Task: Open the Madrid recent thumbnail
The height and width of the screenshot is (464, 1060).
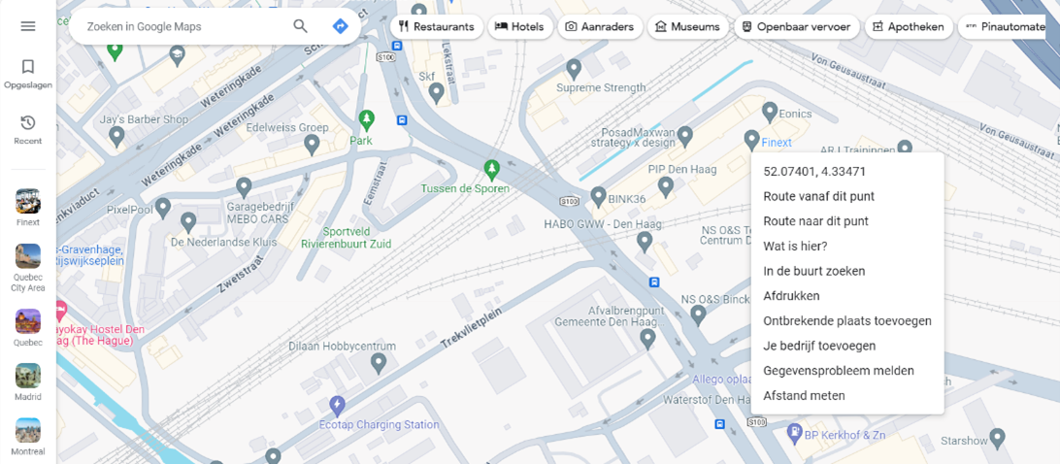Action: click(28, 382)
